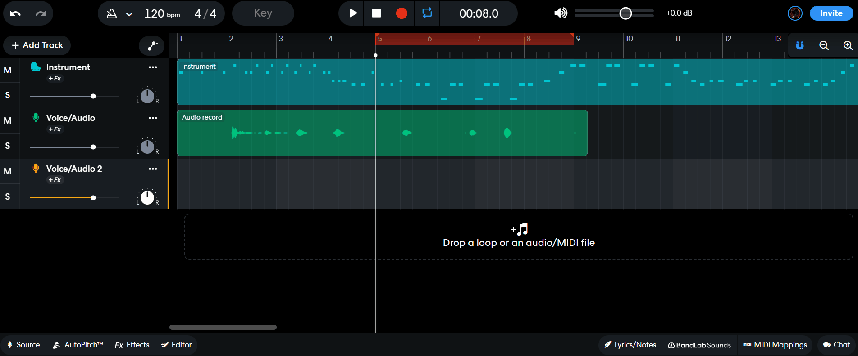Select the Instrument MIDI region
The height and width of the screenshot is (356, 858).
coord(517,82)
